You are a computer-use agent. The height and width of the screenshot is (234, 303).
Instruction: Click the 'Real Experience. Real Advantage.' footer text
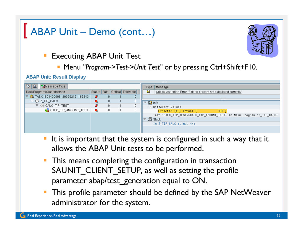click(52, 216)
